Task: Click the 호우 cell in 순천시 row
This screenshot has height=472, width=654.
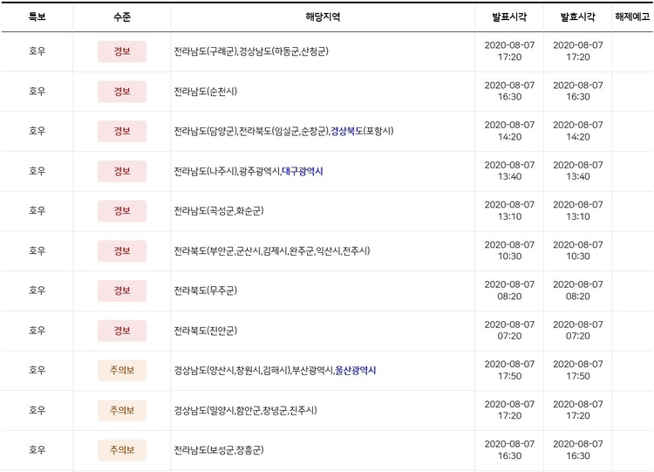Action: point(37,92)
